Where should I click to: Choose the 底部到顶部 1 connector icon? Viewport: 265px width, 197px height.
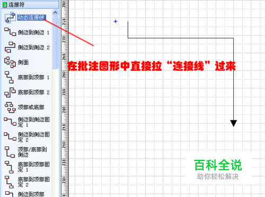point(9,77)
